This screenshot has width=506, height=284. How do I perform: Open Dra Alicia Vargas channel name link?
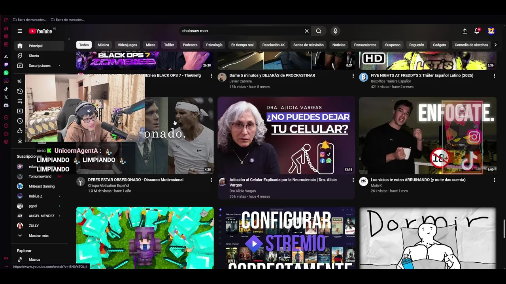(242, 191)
